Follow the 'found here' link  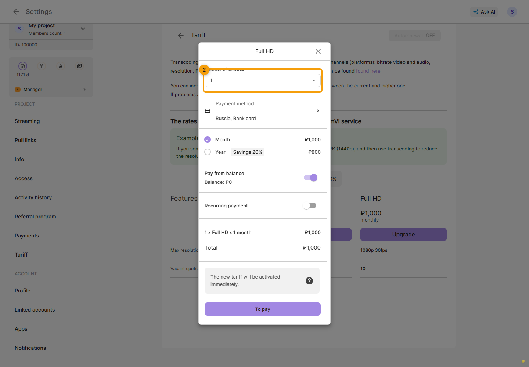(x=368, y=71)
